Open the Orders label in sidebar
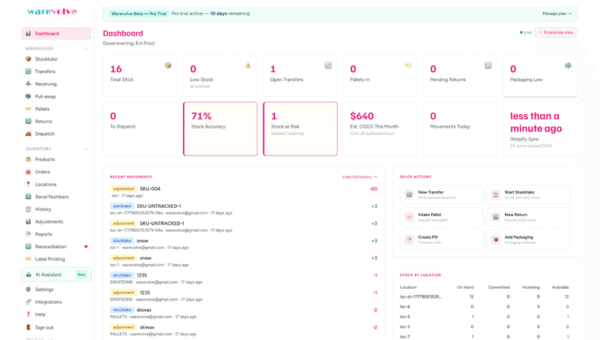 pyautogui.click(x=42, y=171)
